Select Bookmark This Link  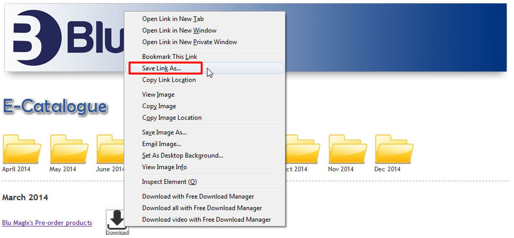point(169,56)
